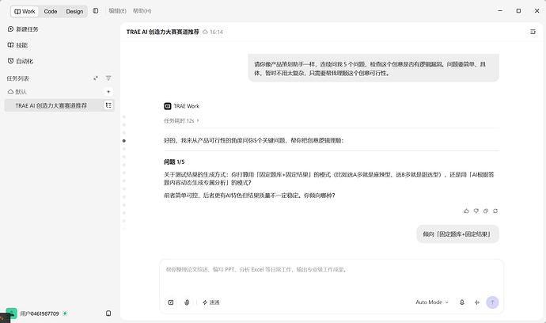This screenshot has height=323, width=546.
Task: Click the plus icon next to 默认
Action: coord(108,92)
